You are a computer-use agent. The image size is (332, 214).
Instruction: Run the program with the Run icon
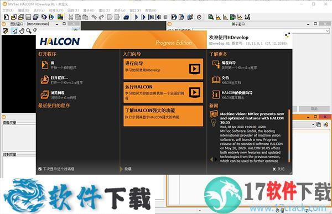[136, 17]
